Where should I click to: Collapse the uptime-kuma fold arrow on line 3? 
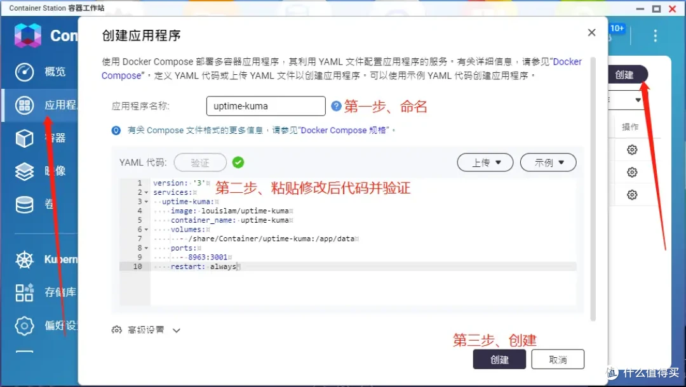pyautogui.click(x=147, y=202)
